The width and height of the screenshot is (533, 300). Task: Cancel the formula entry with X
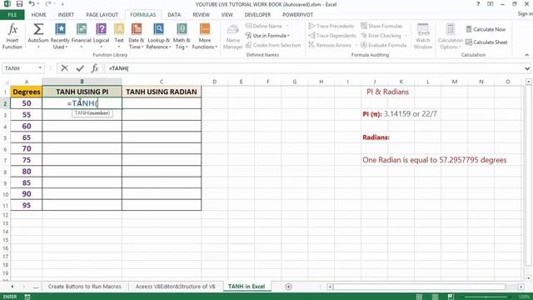65,68
